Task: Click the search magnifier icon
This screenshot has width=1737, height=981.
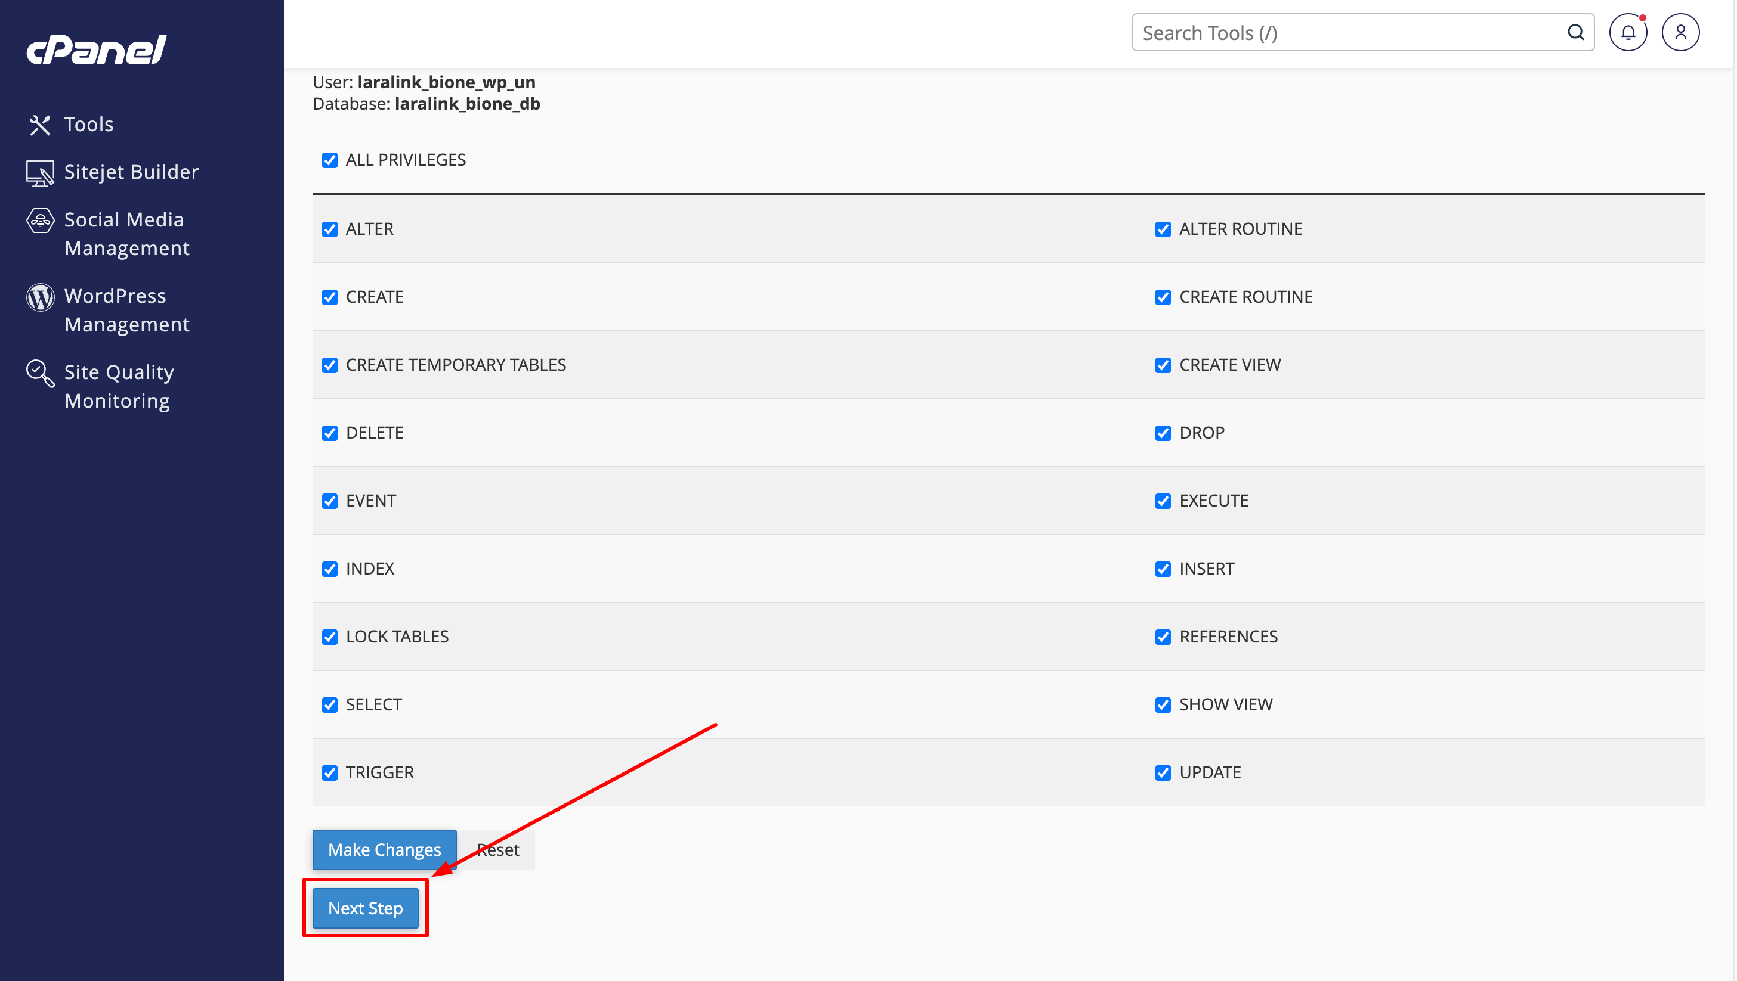Action: [1575, 32]
